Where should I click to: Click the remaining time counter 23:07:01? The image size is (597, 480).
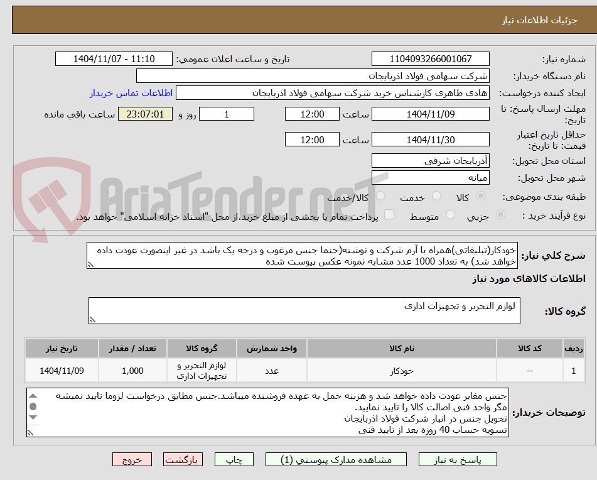tap(145, 114)
